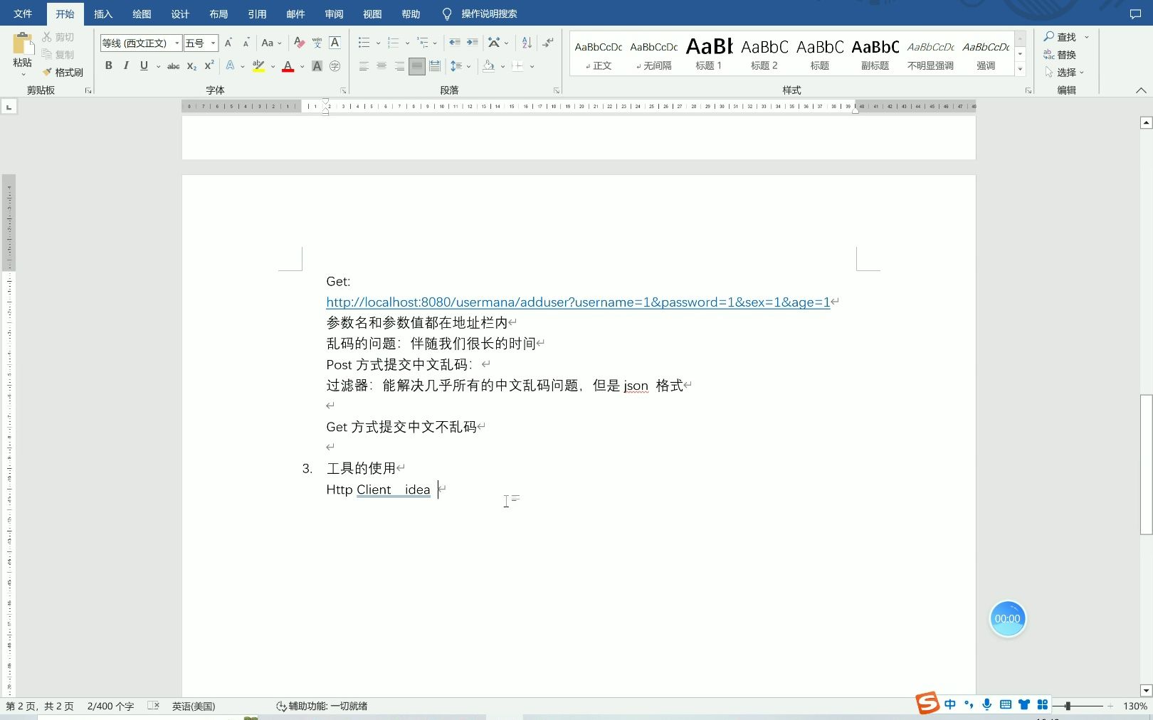
Task: Toggle superscript formatting
Action: [x=209, y=65]
